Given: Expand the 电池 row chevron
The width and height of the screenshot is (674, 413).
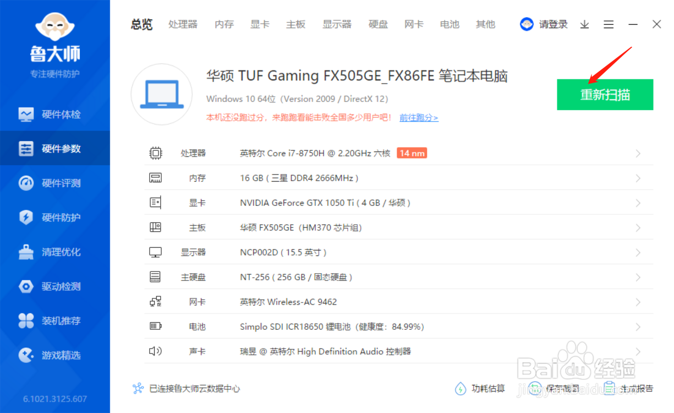Looking at the screenshot, I should 638,327.
